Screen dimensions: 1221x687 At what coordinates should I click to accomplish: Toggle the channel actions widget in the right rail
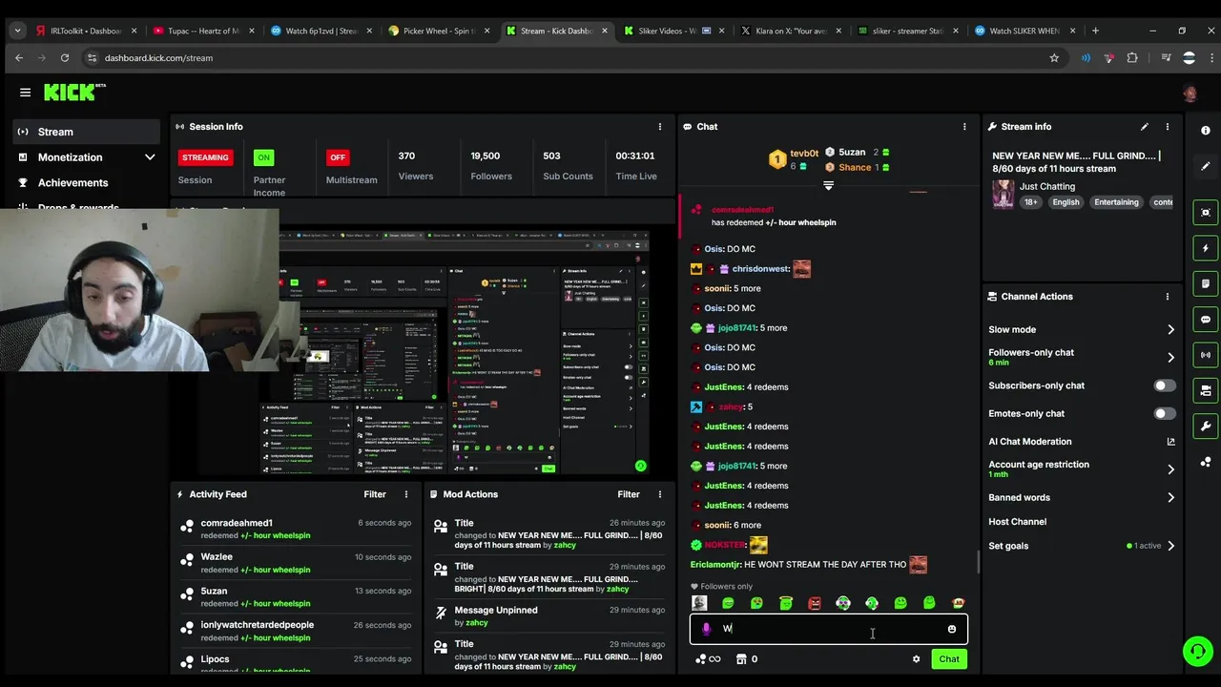click(1206, 390)
